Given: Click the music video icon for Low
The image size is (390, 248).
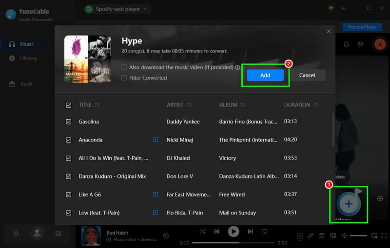Looking at the screenshot, I should click(155, 213).
